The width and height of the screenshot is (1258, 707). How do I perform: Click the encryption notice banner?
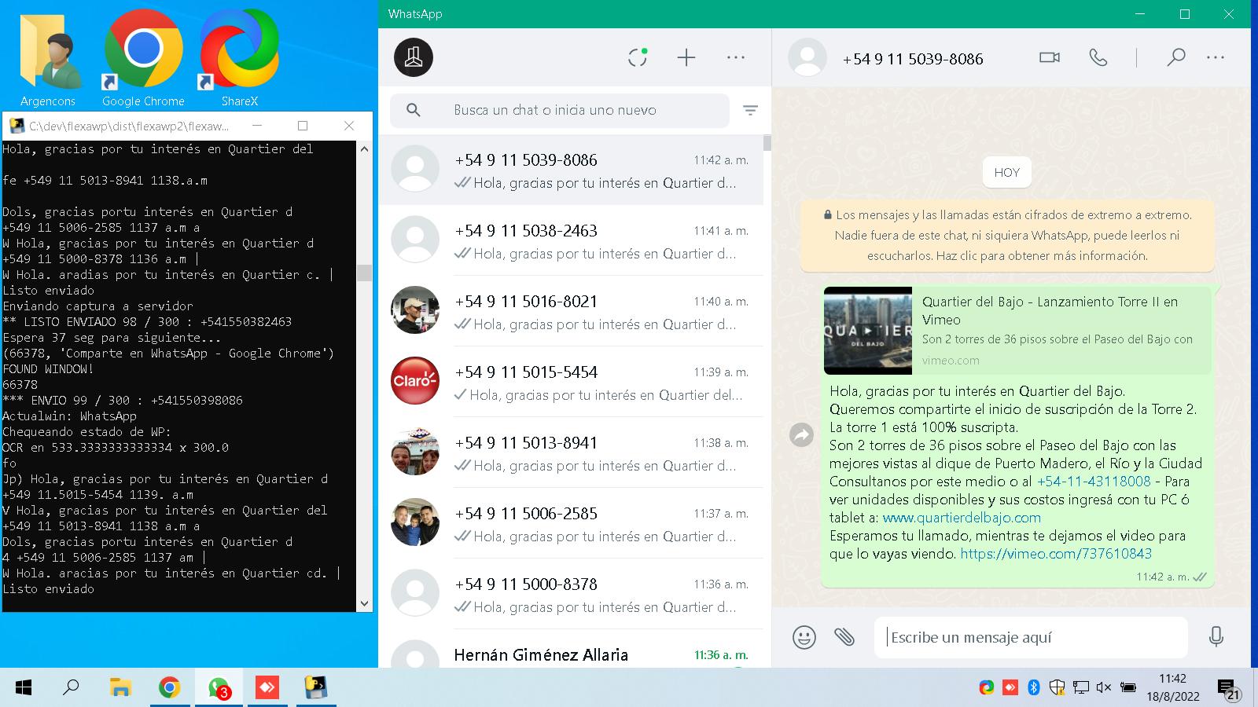[1007, 235]
